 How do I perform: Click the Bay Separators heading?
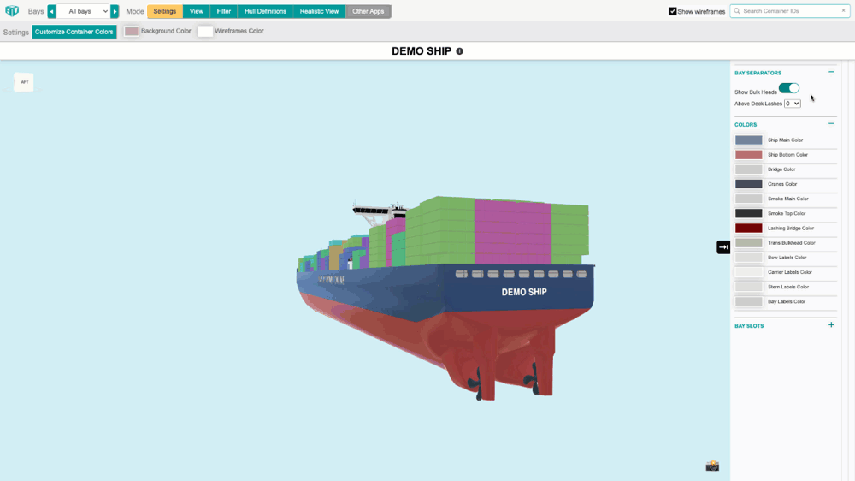pyautogui.click(x=758, y=73)
